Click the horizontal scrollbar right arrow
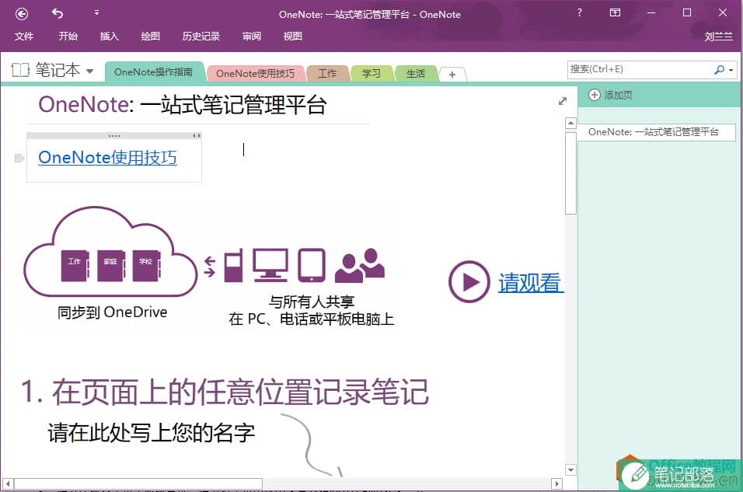The height and width of the screenshot is (492, 743). (556, 484)
